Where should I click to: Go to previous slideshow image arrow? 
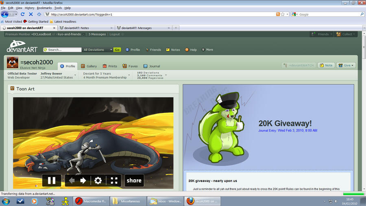[72, 180]
